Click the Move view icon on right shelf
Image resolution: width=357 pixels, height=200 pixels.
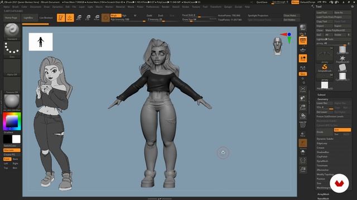click(x=303, y=98)
